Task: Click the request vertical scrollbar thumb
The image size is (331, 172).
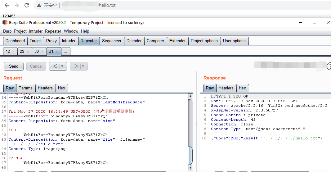Action: click(190, 156)
